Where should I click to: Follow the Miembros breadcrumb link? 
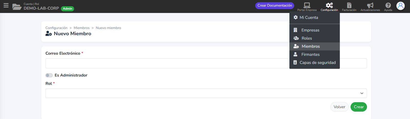[81, 28]
